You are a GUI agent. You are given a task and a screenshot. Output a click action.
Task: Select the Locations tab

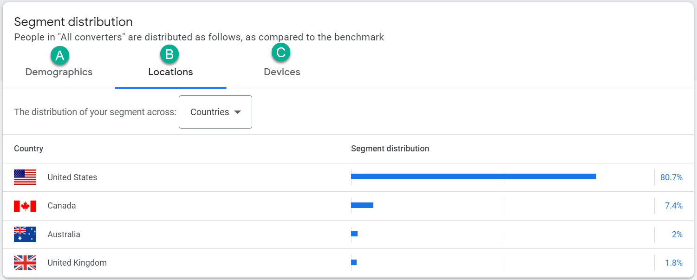pos(170,72)
